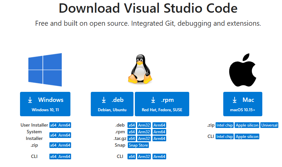Click the Mac download button
The height and width of the screenshot is (167, 282).
tap(243, 104)
